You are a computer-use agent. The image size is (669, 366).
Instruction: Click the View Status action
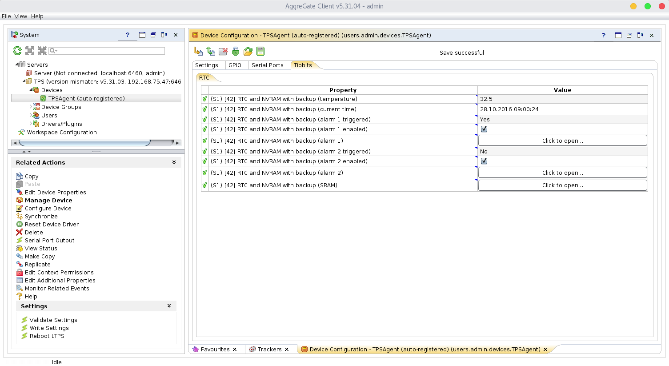36,248
